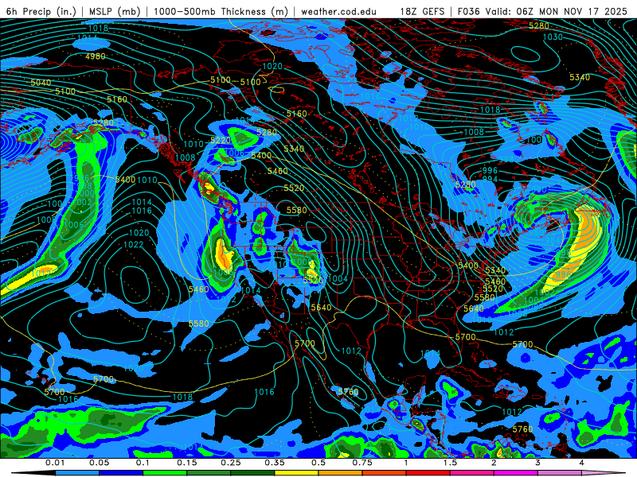637x477 pixels.
Task: Click the 'MSLP (mb)' header label
Action: pos(115,11)
